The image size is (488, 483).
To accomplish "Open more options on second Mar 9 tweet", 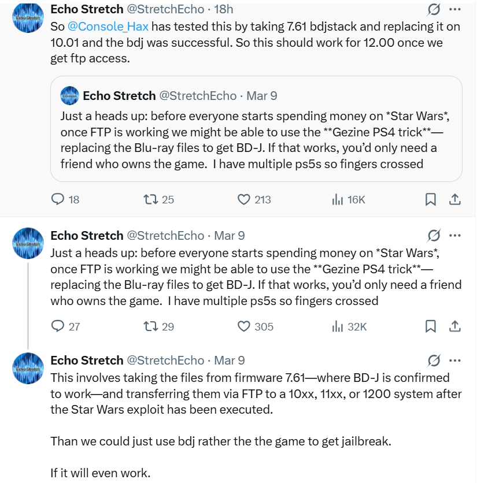I will (x=455, y=236).
